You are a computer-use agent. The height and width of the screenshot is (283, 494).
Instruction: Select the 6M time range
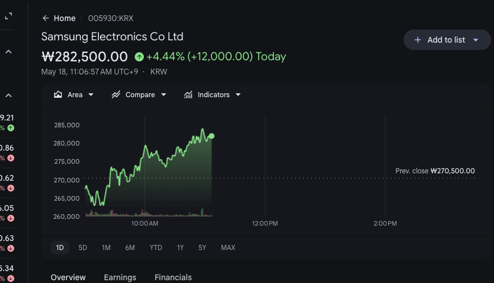coord(130,247)
